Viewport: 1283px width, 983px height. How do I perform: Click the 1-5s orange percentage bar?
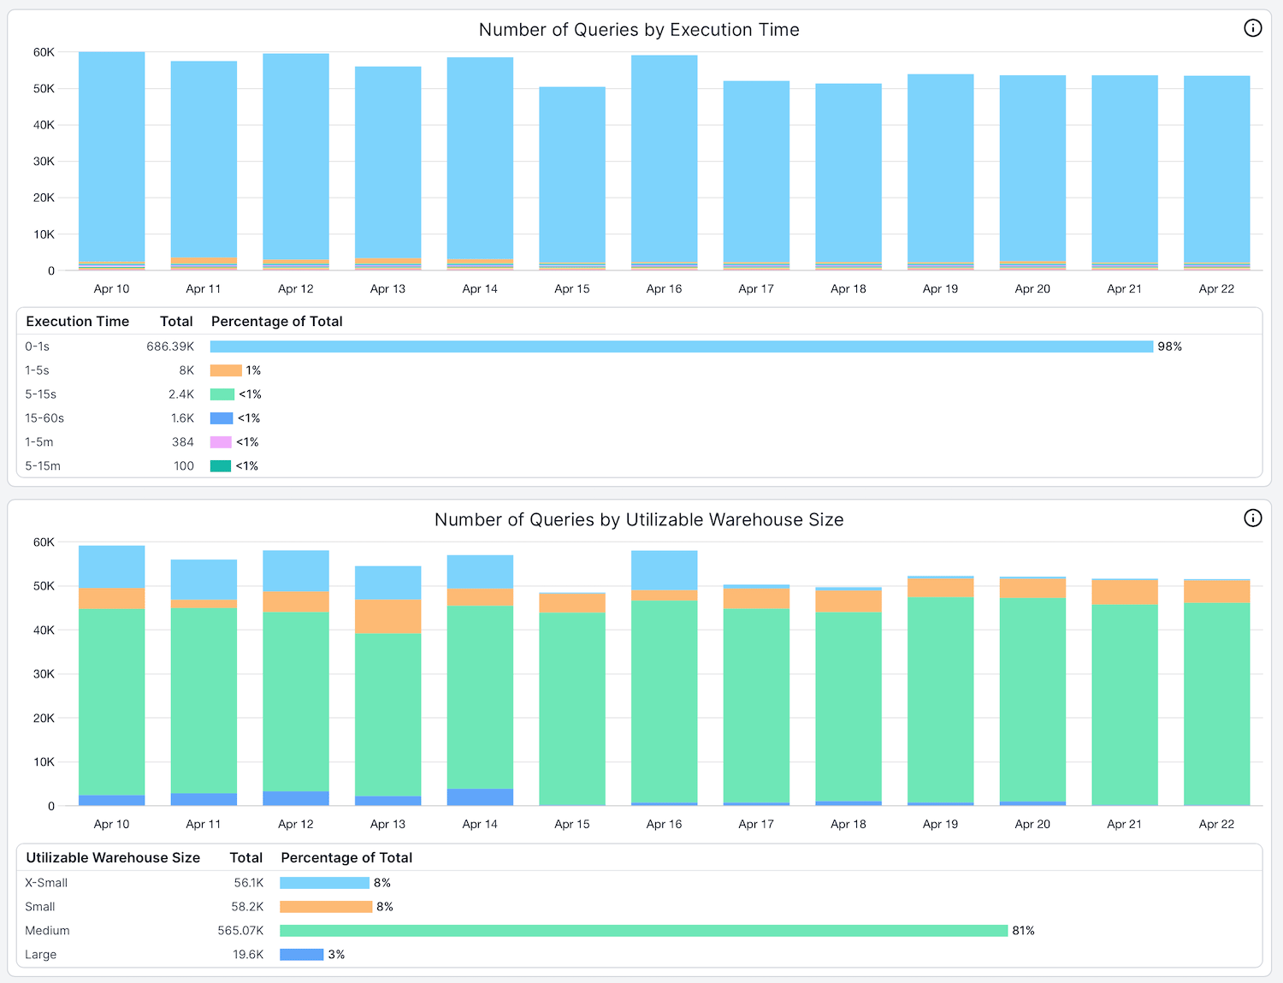226,370
